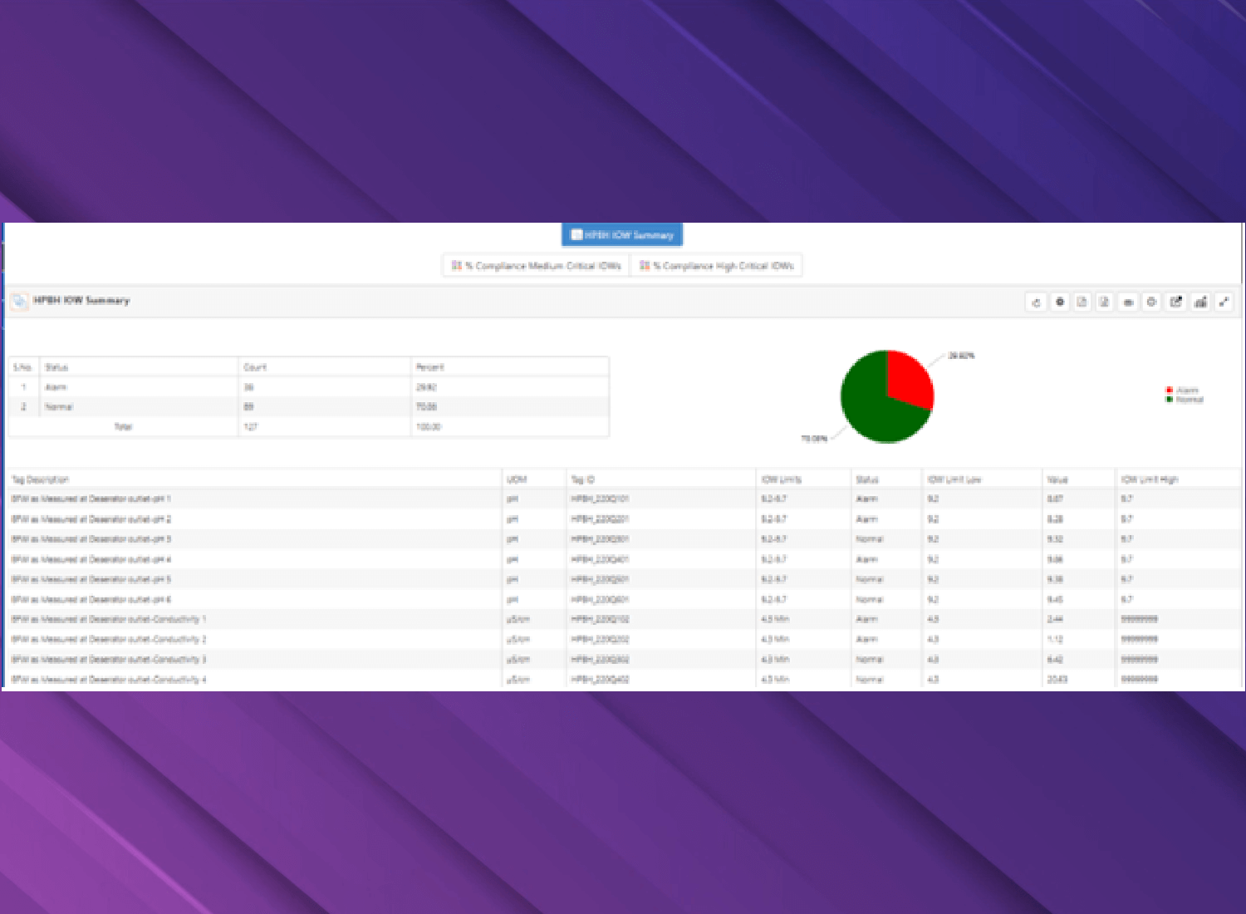Click the IOW Limit High column header

pos(1149,479)
